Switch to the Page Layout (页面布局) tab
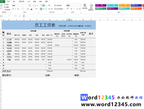 (x=21, y=1)
